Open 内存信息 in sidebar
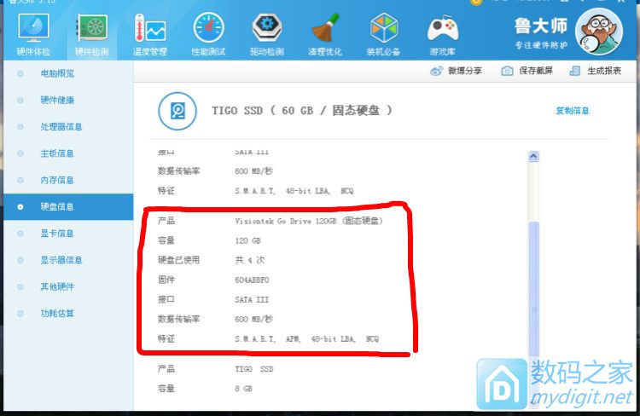Screen dimensions: 640x416 56,180
